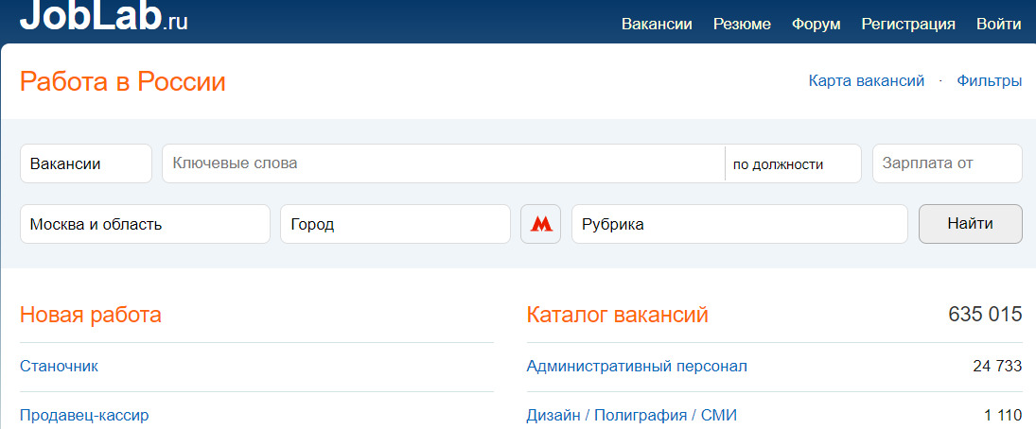This screenshot has width=1036, height=429.
Task: Open Административный персонал catalog category
Action: [x=637, y=366]
